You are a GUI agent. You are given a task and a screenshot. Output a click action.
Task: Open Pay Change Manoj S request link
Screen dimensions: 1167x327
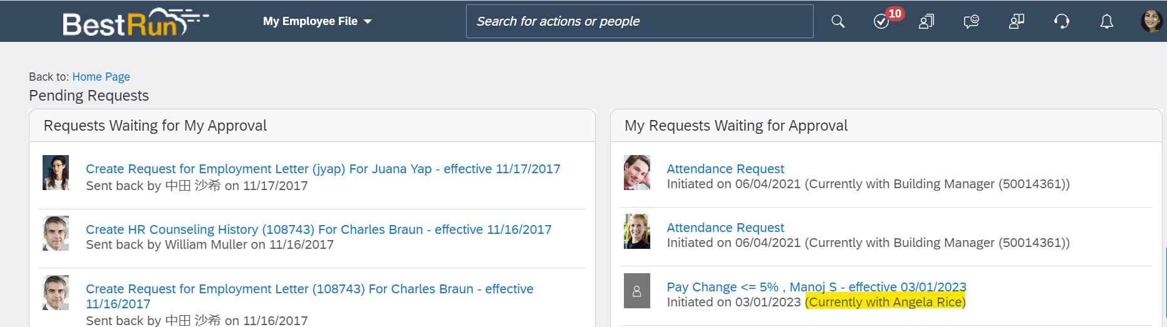point(816,287)
